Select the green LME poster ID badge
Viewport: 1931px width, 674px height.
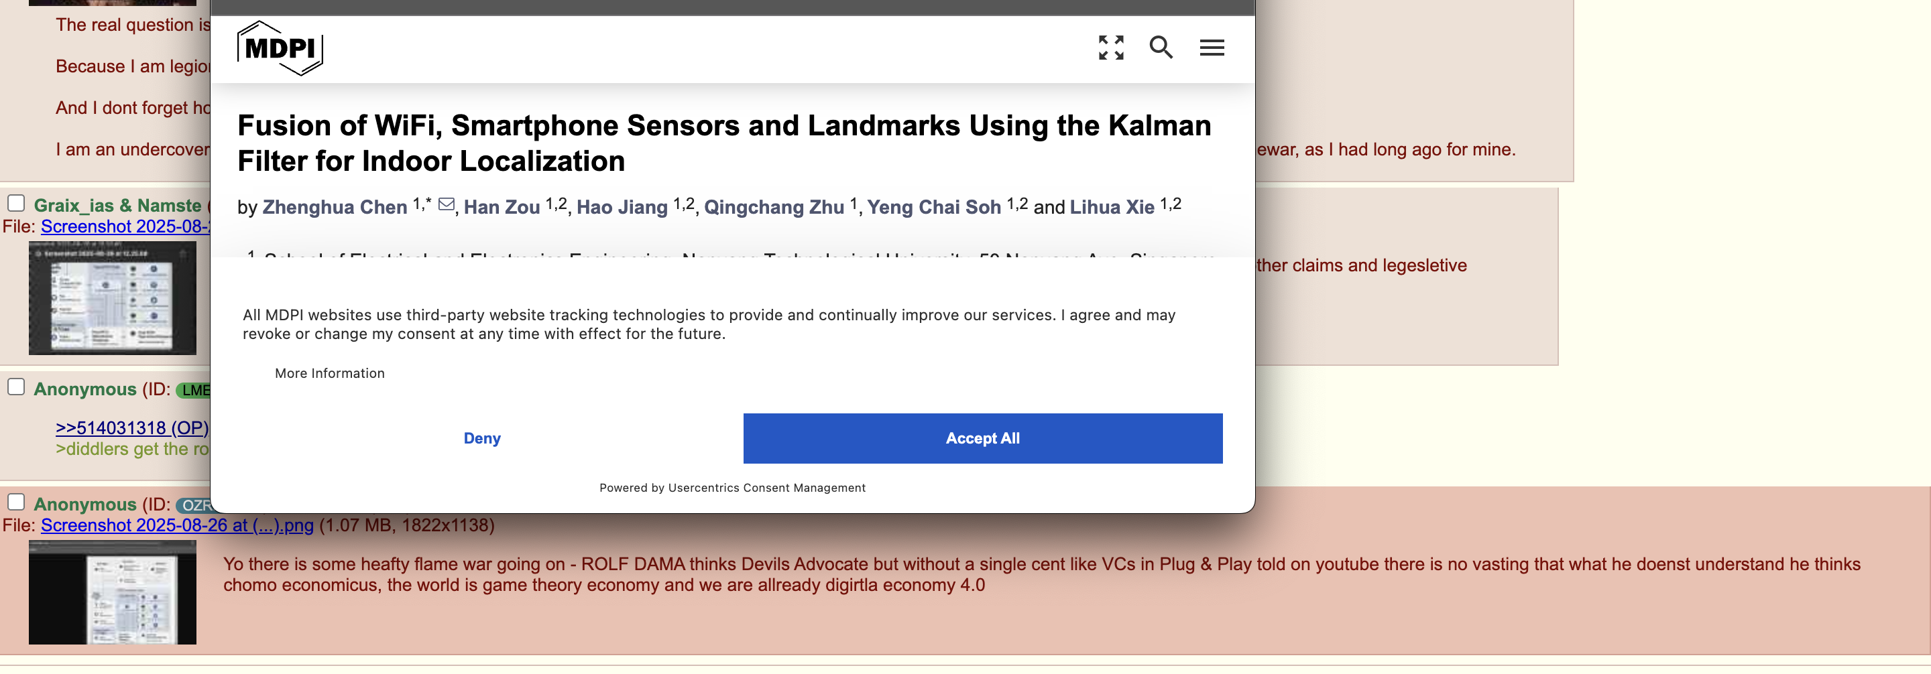tap(195, 390)
